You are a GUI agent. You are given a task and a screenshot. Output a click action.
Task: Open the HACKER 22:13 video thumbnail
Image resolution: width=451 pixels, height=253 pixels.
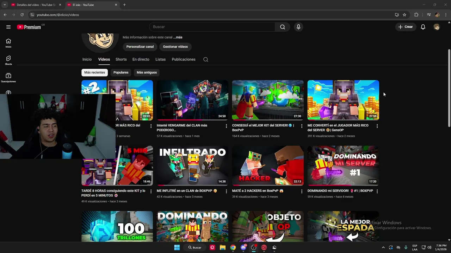[268, 166]
